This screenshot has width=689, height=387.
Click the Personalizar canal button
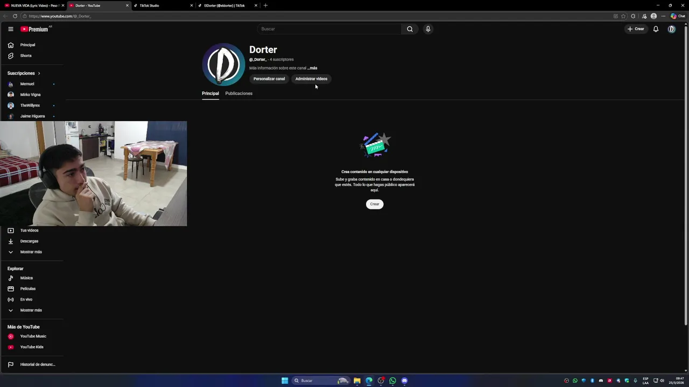click(x=269, y=79)
